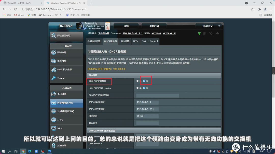This screenshot has height=154, width=275.
Task: Click the IP Pool 结束地址 field
Action: 147,109
